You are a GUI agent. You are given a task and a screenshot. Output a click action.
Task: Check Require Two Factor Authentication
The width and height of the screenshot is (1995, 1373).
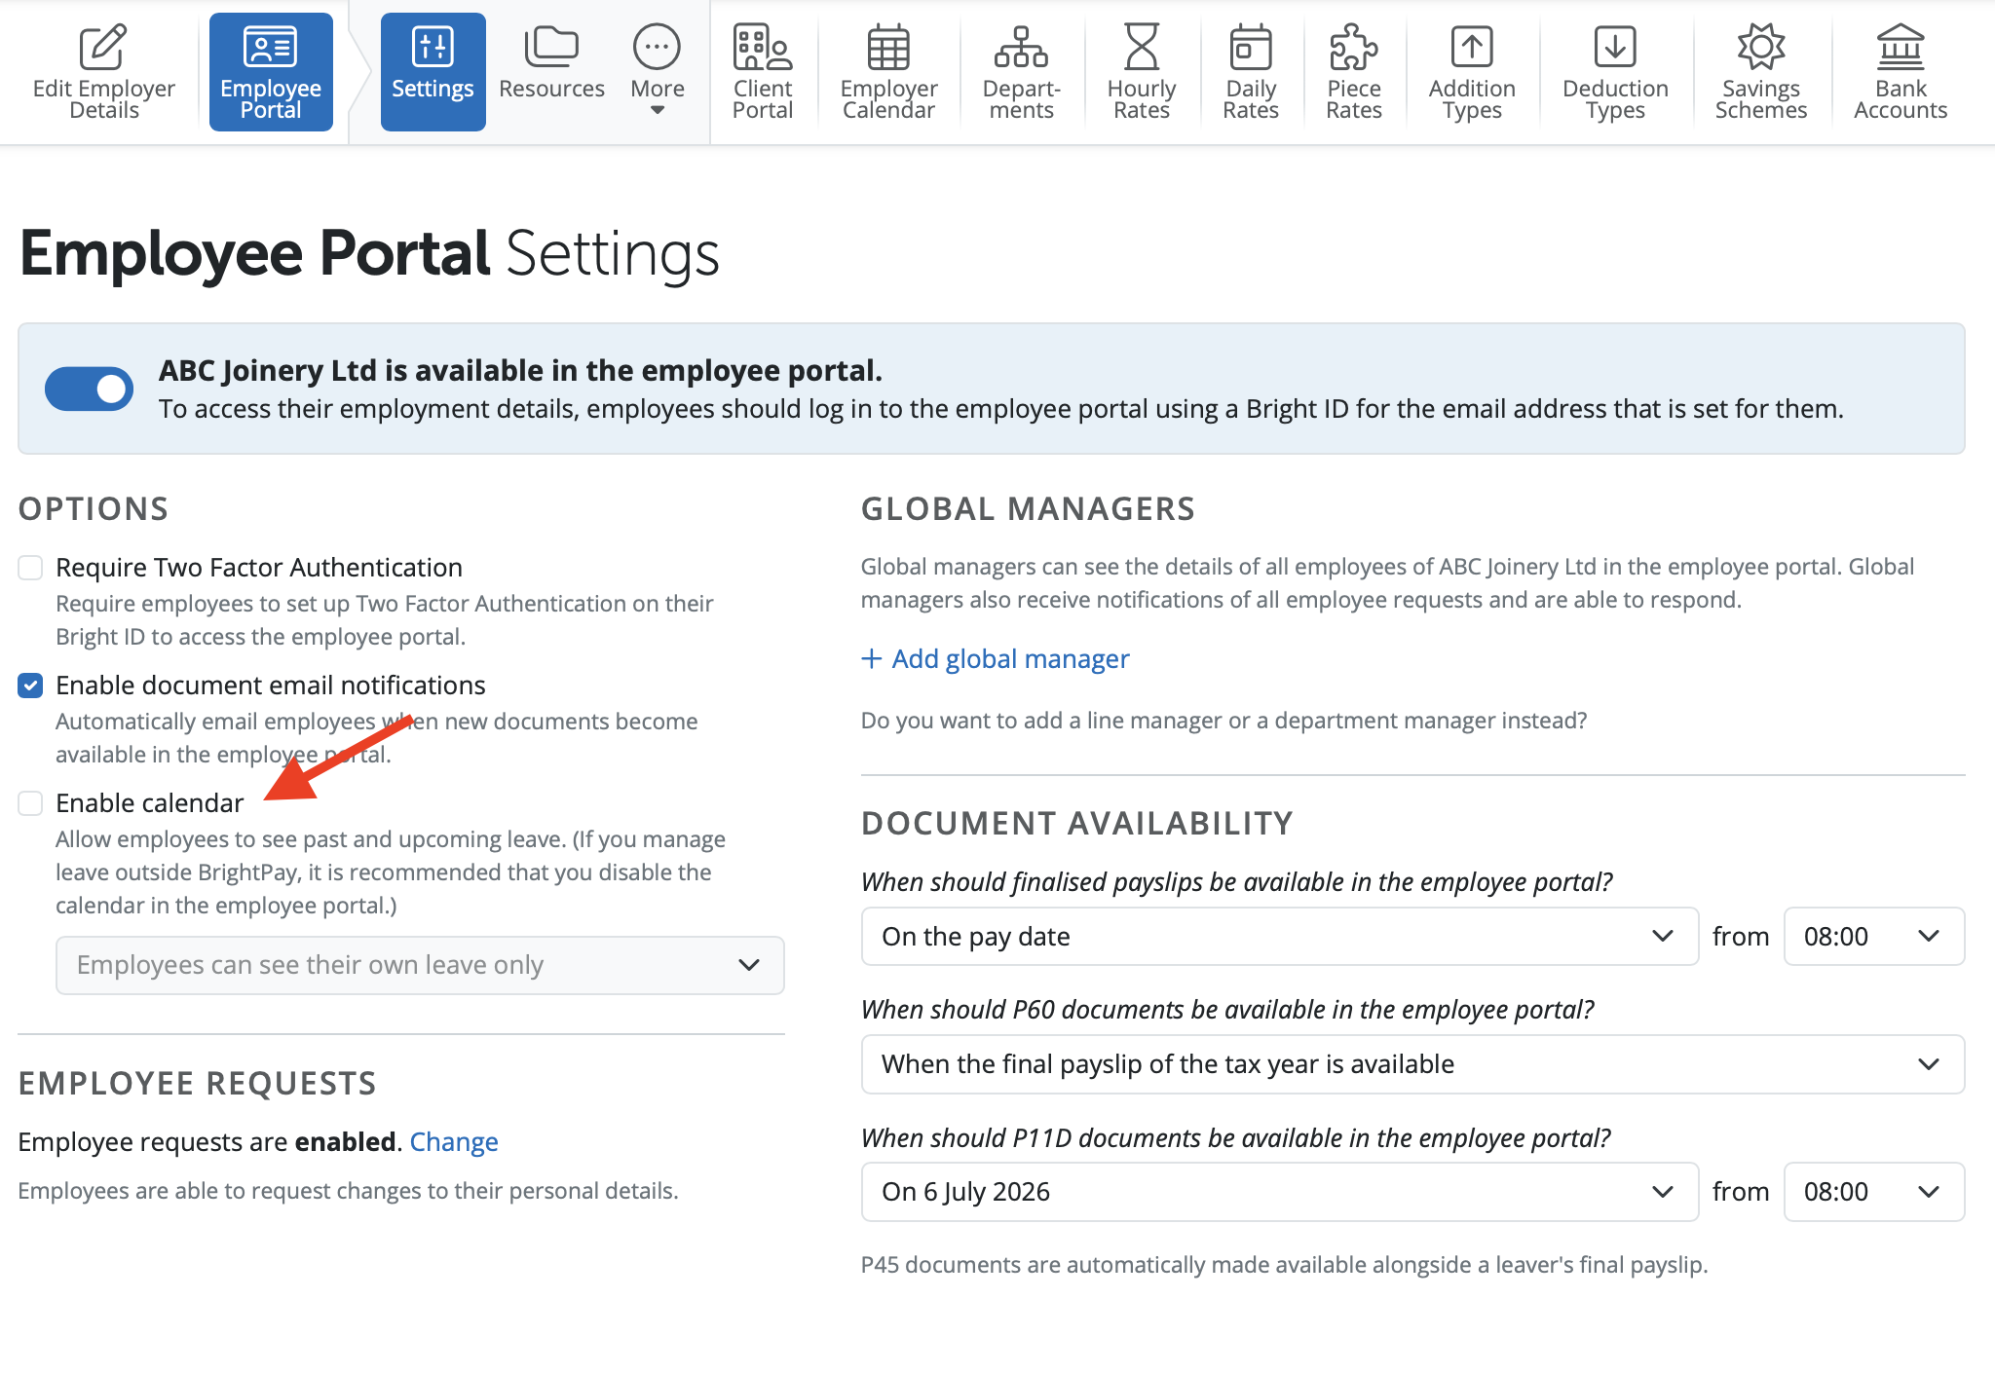(x=31, y=568)
